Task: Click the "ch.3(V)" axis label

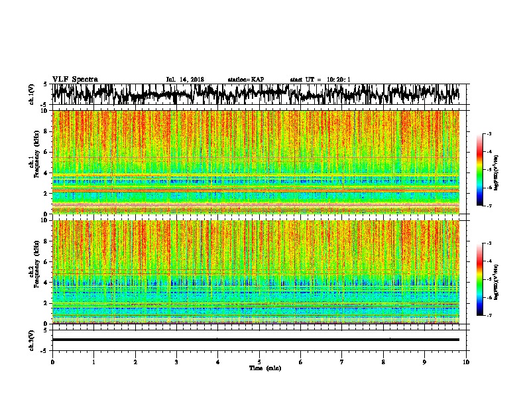Action: pos(32,340)
